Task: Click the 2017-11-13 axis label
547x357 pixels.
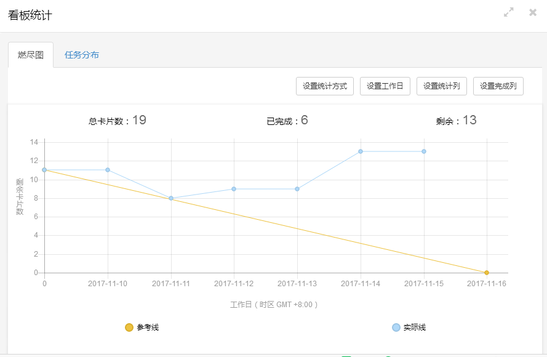Action: (x=297, y=284)
